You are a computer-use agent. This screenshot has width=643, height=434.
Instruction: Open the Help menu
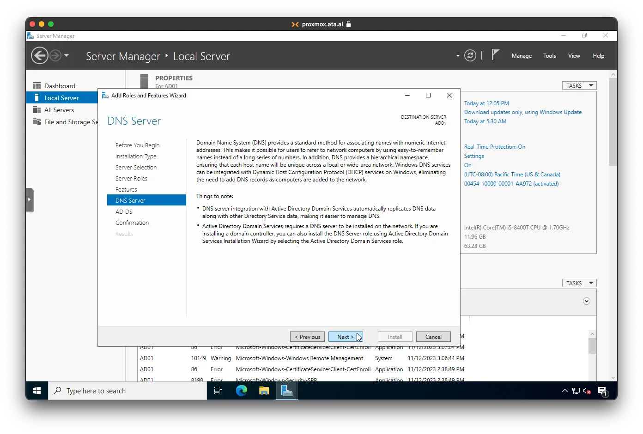point(598,56)
